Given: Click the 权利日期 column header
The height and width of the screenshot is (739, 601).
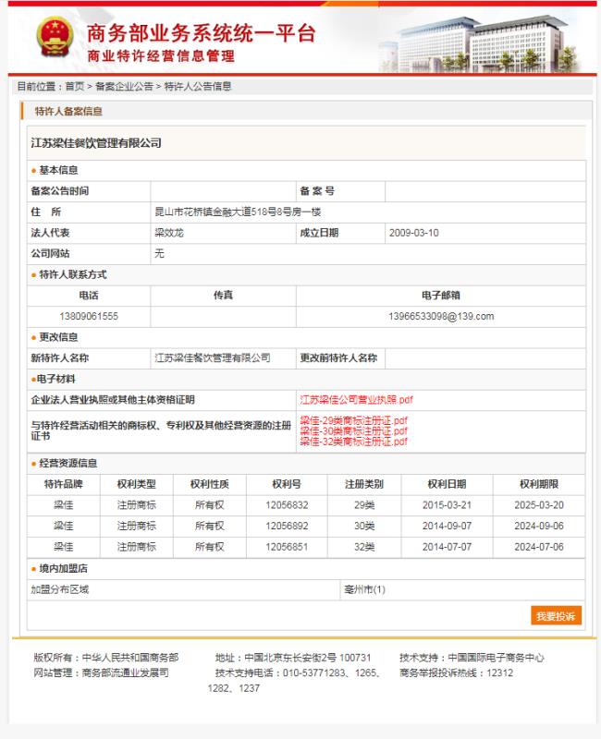Looking at the screenshot, I should pos(447,484).
